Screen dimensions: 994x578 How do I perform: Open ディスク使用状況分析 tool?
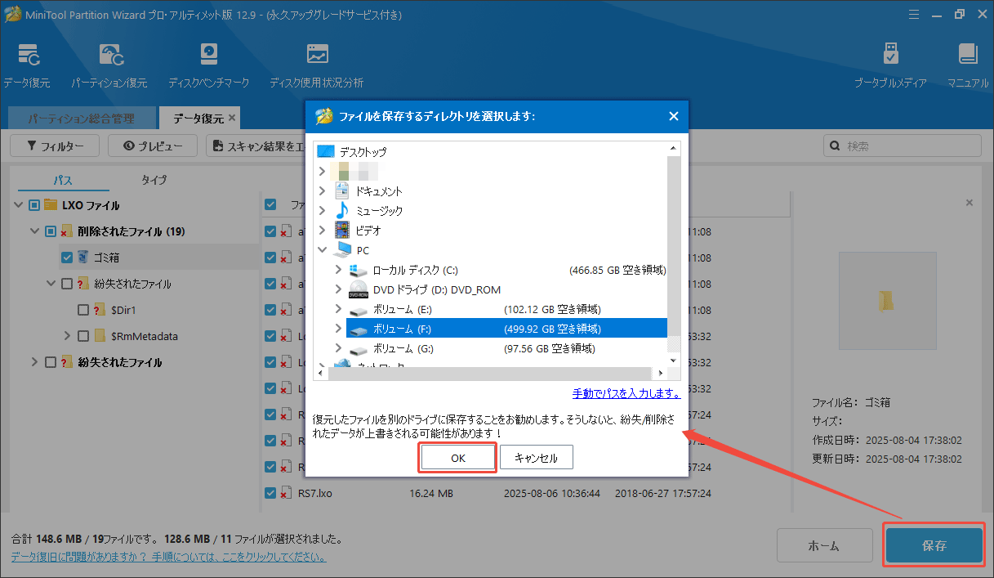coord(317,65)
